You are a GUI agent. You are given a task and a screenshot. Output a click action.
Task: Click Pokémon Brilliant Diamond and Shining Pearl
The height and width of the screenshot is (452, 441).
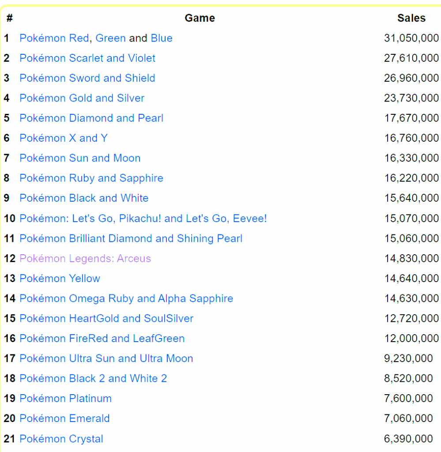[x=131, y=238]
